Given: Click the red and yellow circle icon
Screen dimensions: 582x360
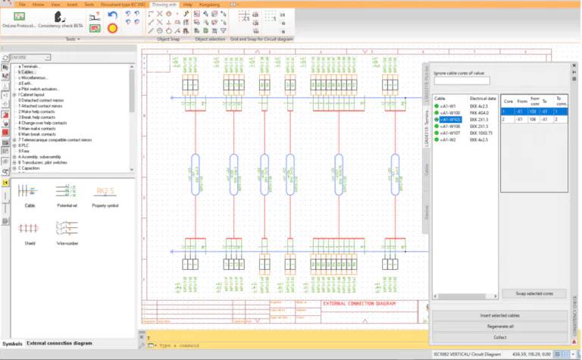Looking at the screenshot, I should [x=113, y=27].
